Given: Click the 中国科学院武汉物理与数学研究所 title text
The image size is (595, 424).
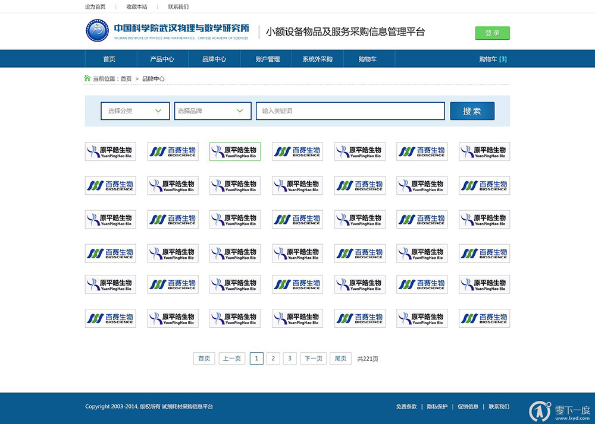Looking at the screenshot, I should (x=181, y=29).
